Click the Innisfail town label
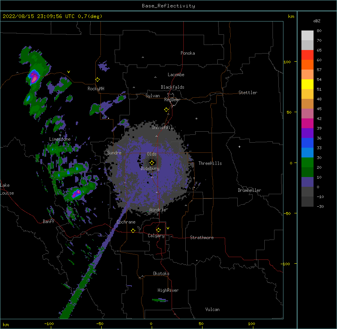Screen dimensions: 337x329 pos(162,127)
